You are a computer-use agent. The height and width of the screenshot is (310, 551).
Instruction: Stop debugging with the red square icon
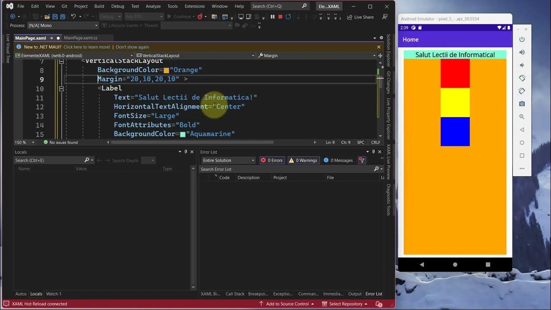[x=280, y=17]
